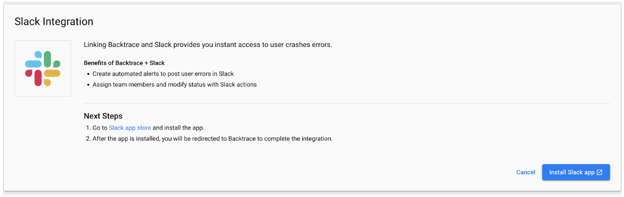624x197 pixels.
Task: Click the bullet marker before Create automated alerts
Action: coord(88,74)
